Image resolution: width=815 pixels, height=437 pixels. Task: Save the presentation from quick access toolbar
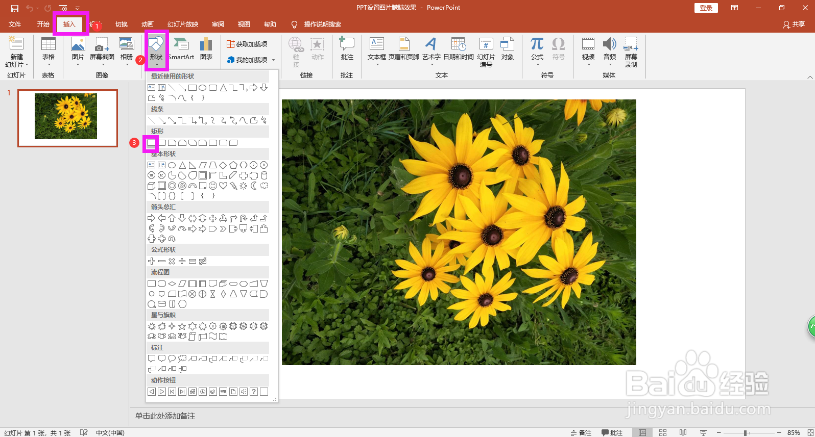point(15,8)
